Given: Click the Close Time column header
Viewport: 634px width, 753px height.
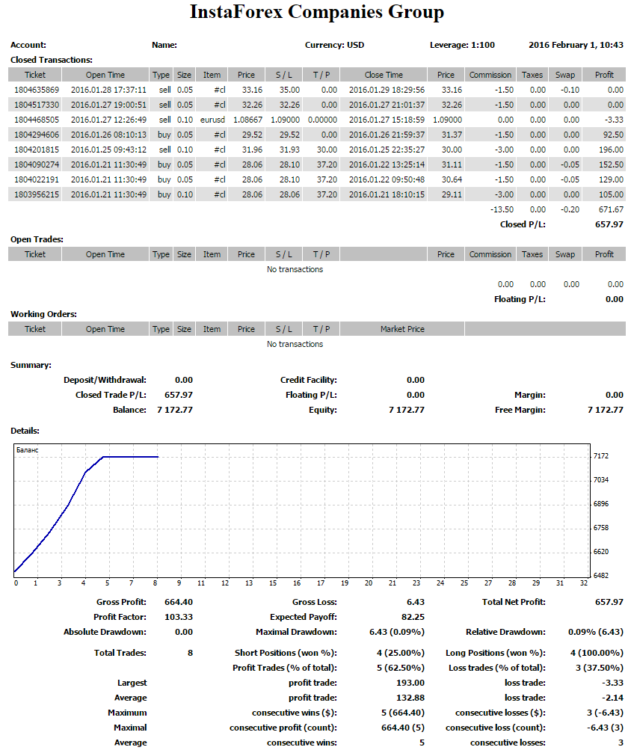Looking at the screenshot, I should pyautogui.click(x=384, y=75).
